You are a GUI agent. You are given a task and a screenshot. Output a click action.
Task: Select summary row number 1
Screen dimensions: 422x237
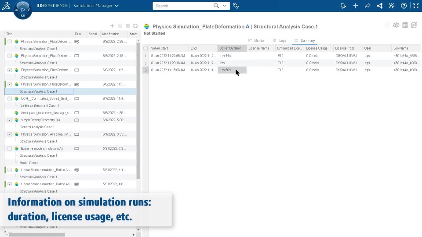click(x=146, y=56)
